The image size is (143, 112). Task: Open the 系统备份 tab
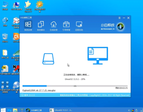tap(41, 26)
